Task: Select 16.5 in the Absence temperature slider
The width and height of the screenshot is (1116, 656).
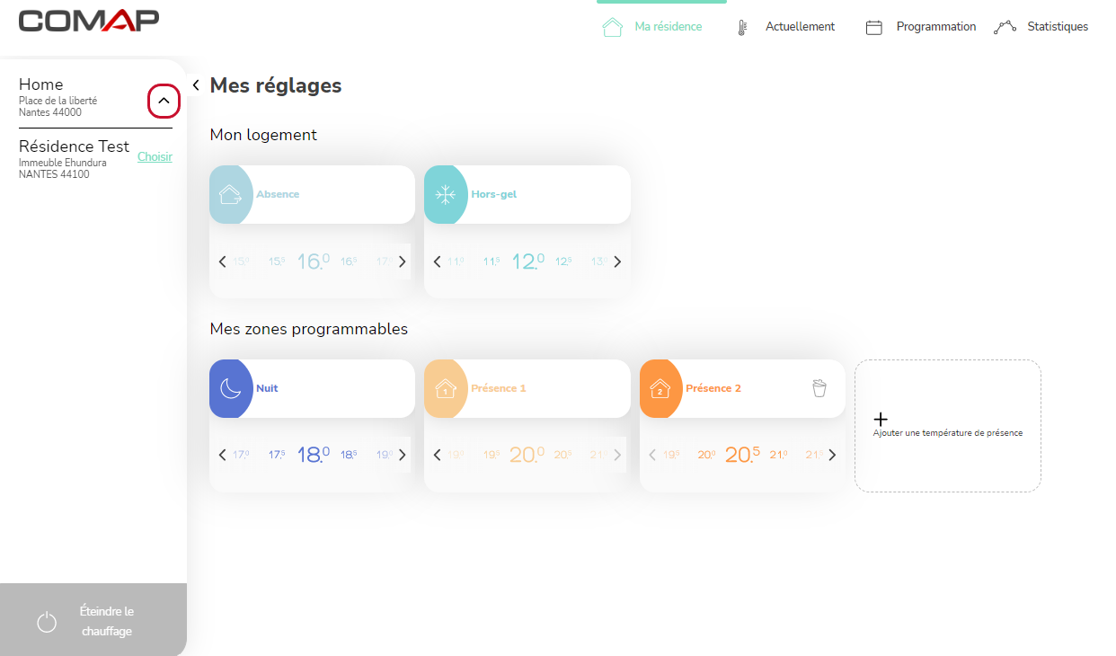Action: point(349,262)
